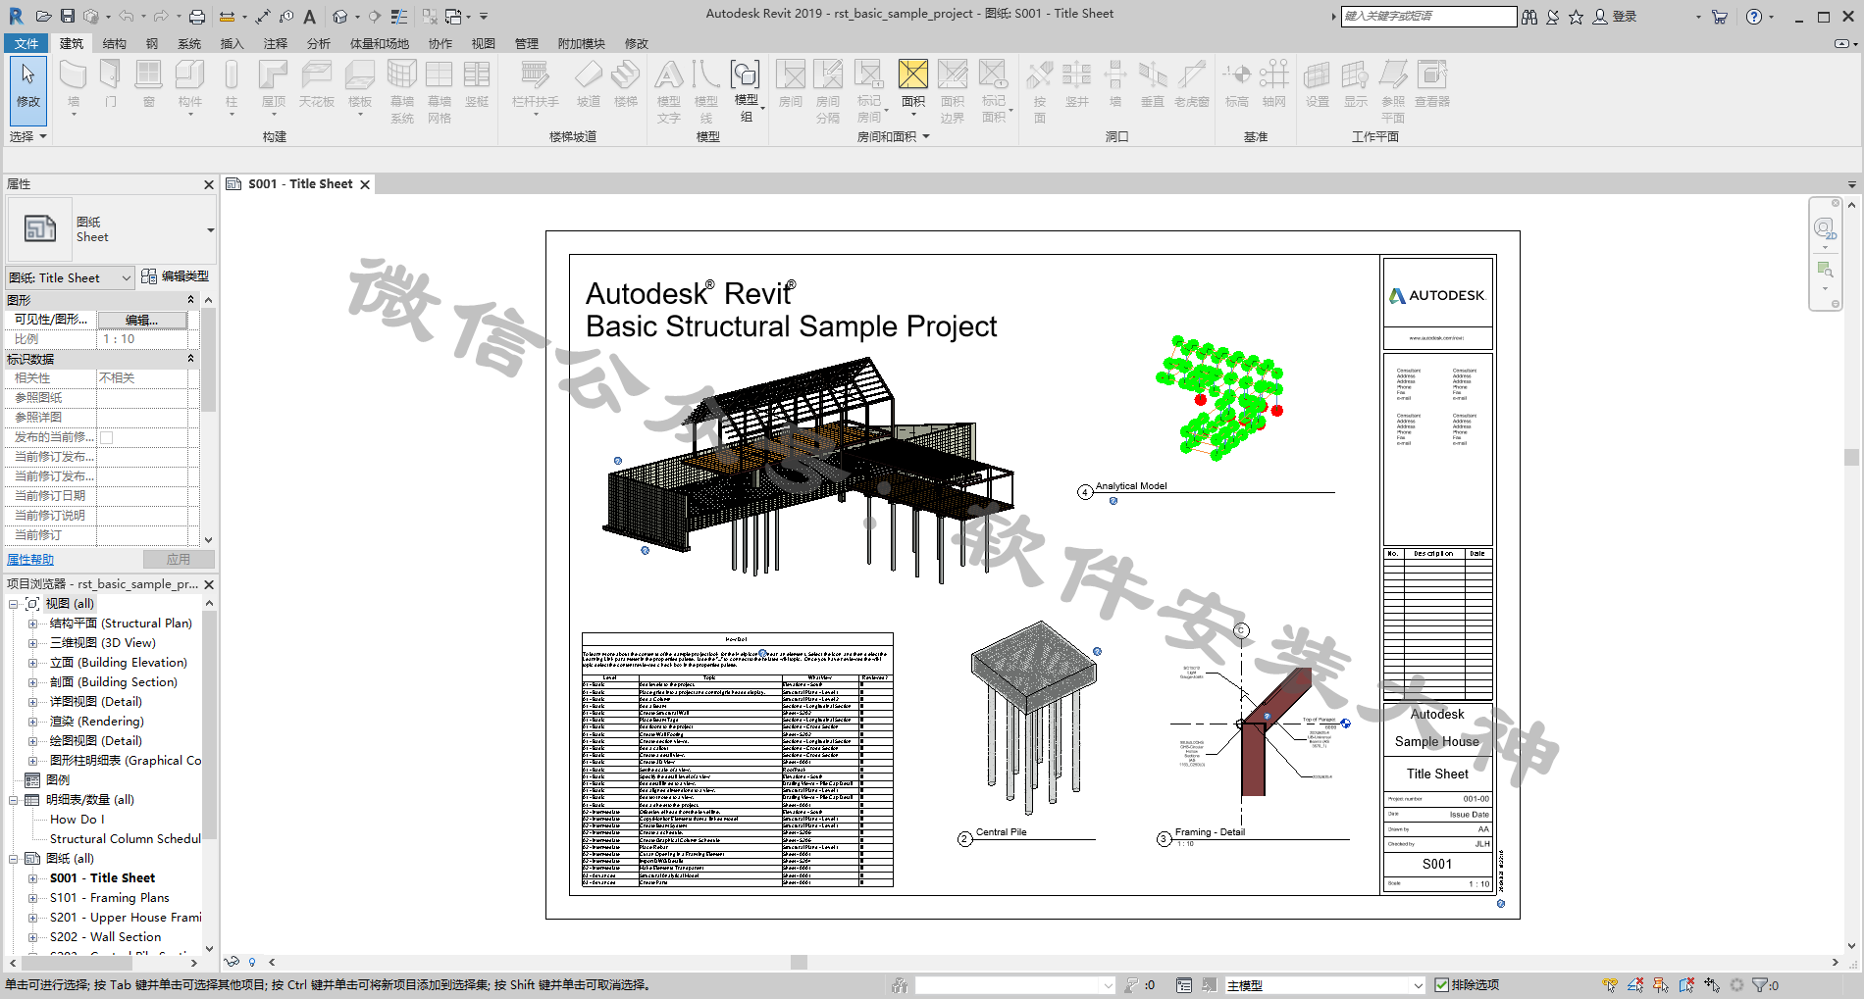1864x999 pixels.
Task: Click the Level (标高) datum icon
Action: pos(1237,76)
